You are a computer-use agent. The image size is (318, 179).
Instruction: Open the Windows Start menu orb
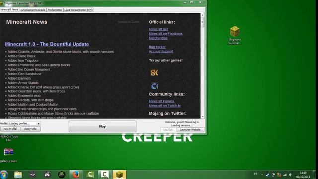point(4,175)
